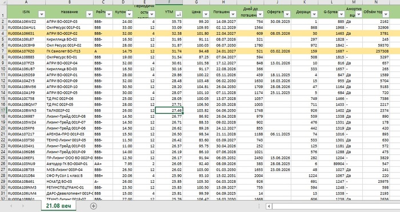Select row 4 header
This screenshot has height=212, width=400.
3,33
